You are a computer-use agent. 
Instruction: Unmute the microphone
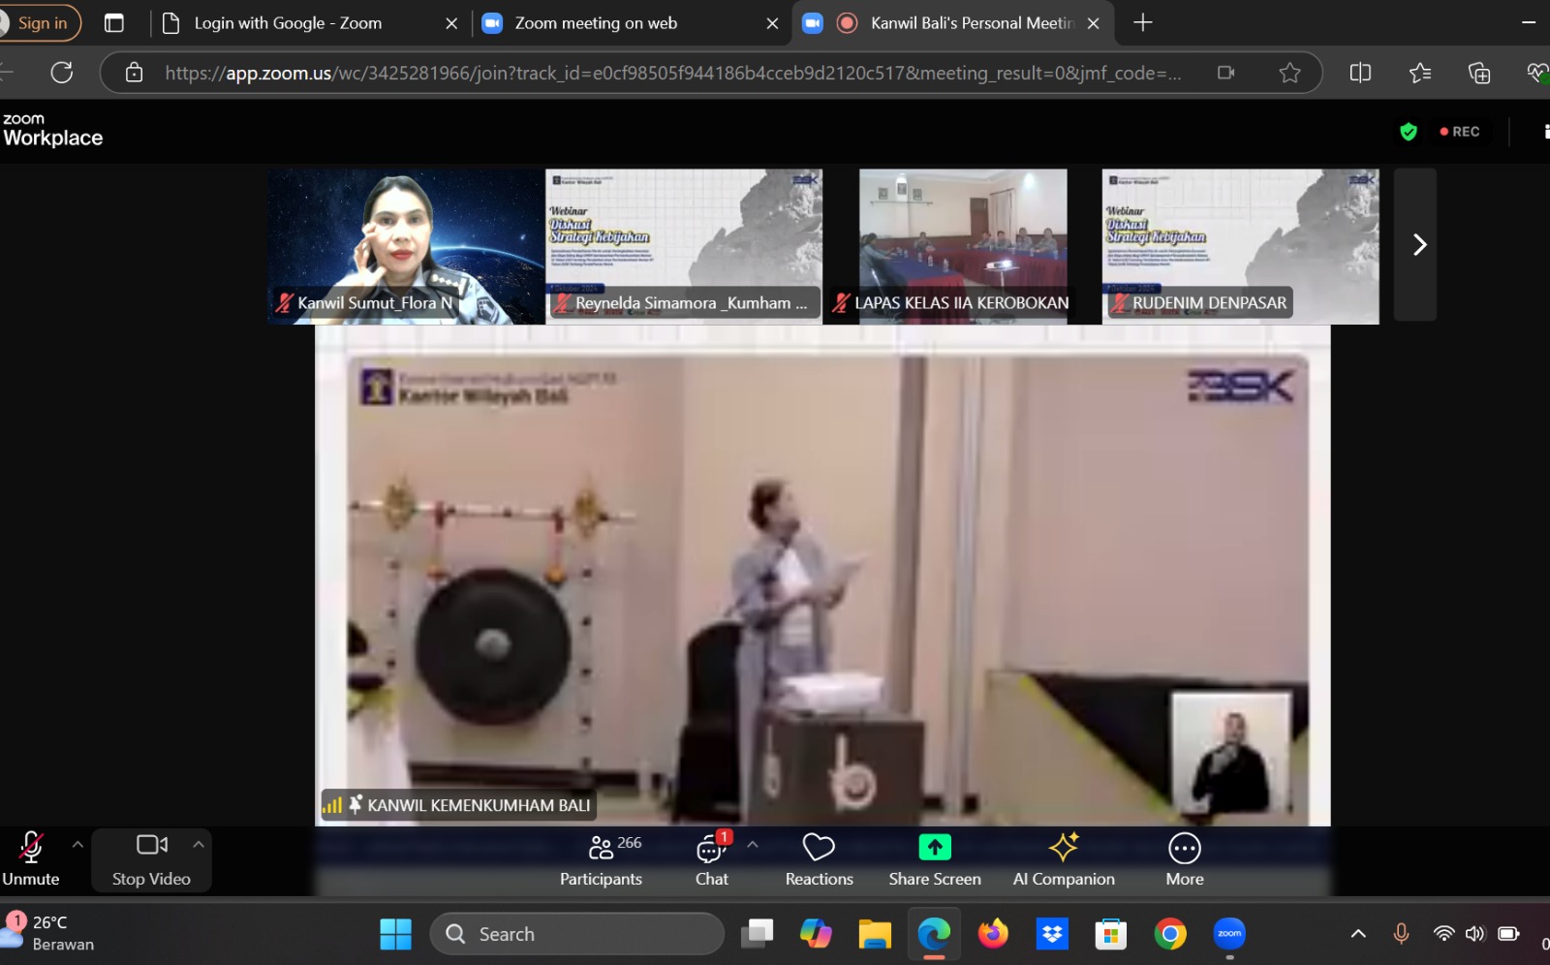click(x=31, y=859)
